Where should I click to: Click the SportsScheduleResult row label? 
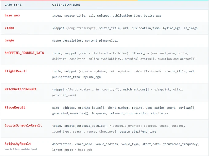click(x=23, y=125)
